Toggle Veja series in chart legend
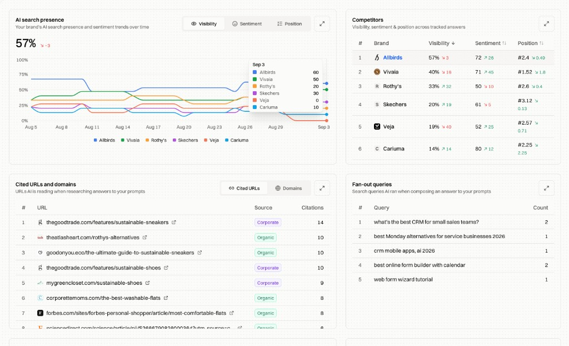Image resolution: width=569 pixels, height=346 pixels. (x=212, y=140)
